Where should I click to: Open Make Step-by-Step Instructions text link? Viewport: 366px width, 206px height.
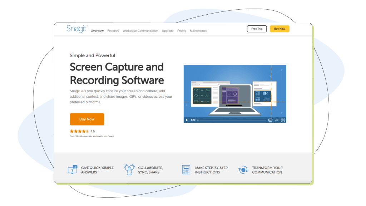click(x=211, y=170)
